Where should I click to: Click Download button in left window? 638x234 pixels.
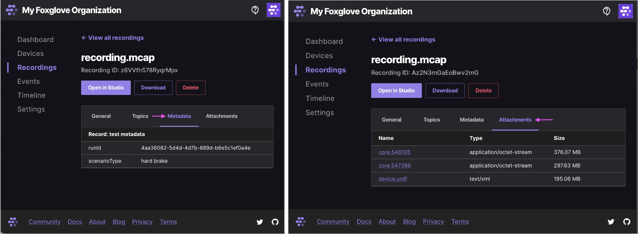153,88
